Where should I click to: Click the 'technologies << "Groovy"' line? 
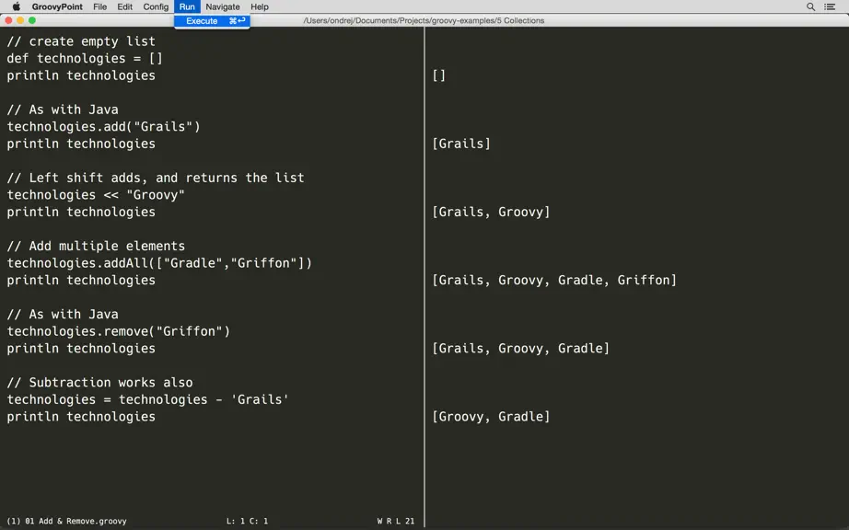point(96,195)
